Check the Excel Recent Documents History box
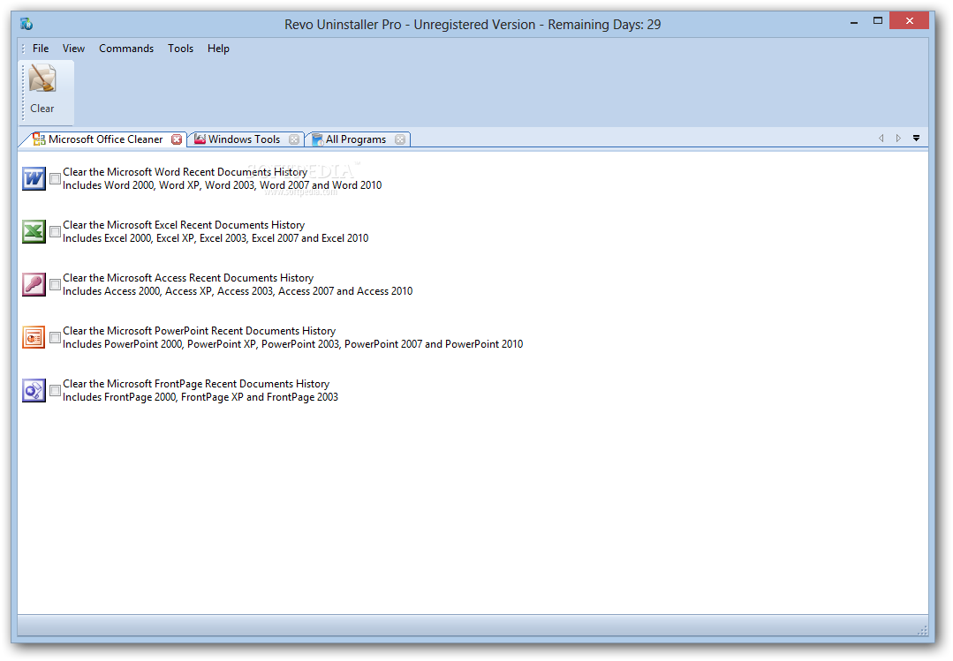This screenshot has height=661, width=953. [x=55, y=231]
